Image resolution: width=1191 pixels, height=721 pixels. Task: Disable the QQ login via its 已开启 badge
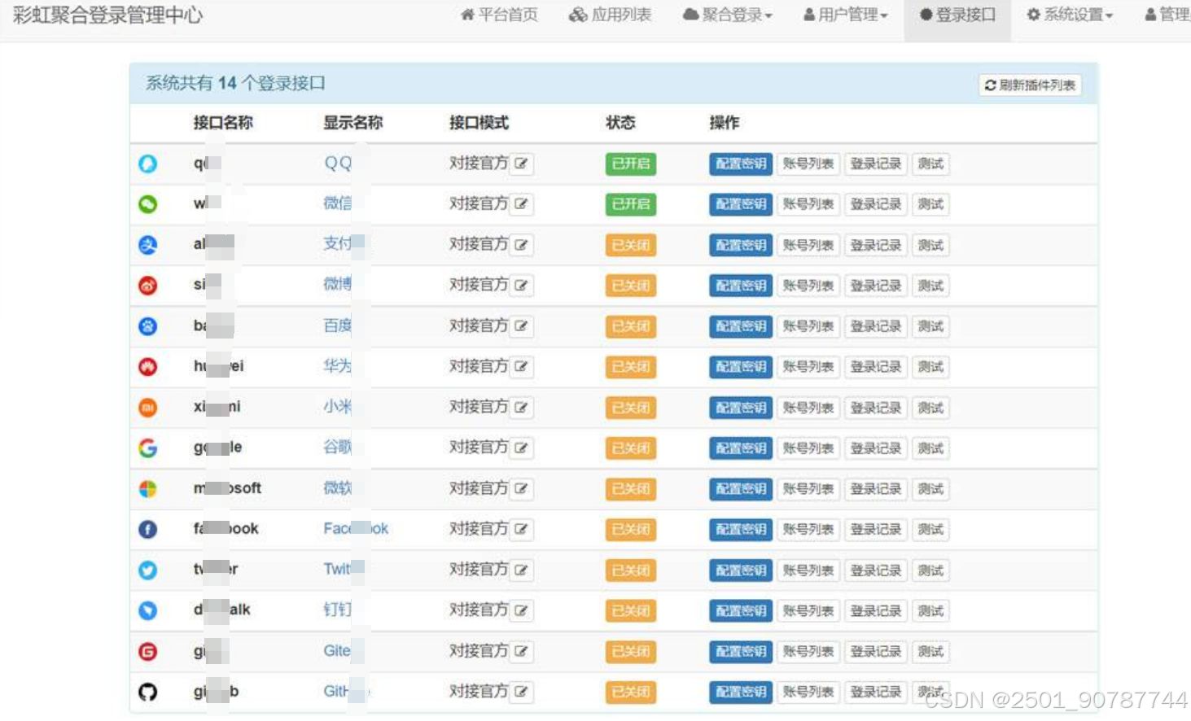click(x=629, y=164)
